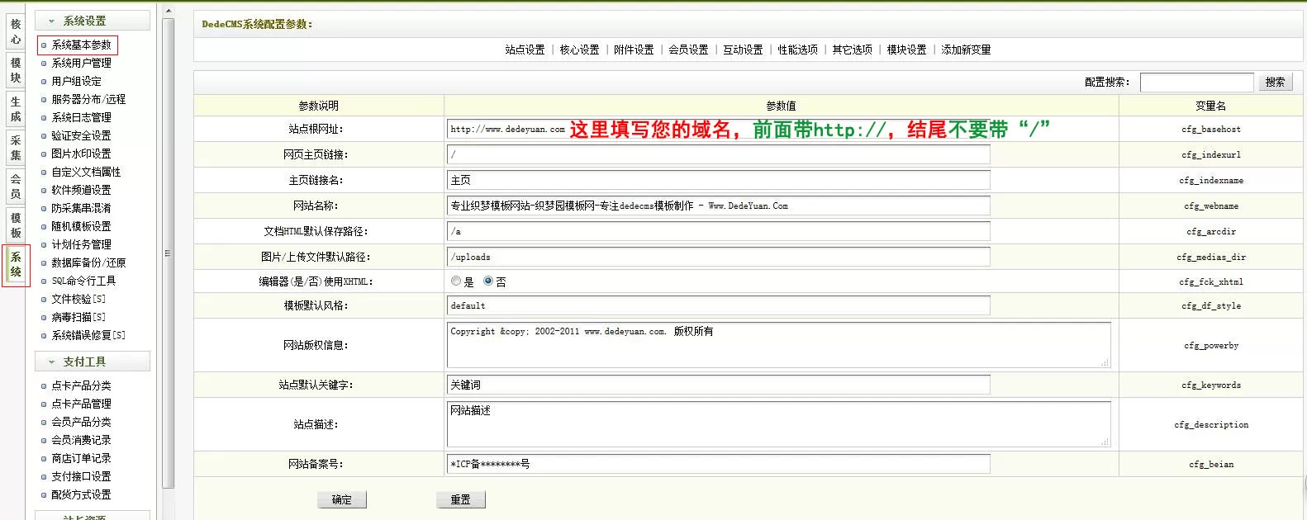
Task: Open 软件频道设置 entry
Action: 81,190
